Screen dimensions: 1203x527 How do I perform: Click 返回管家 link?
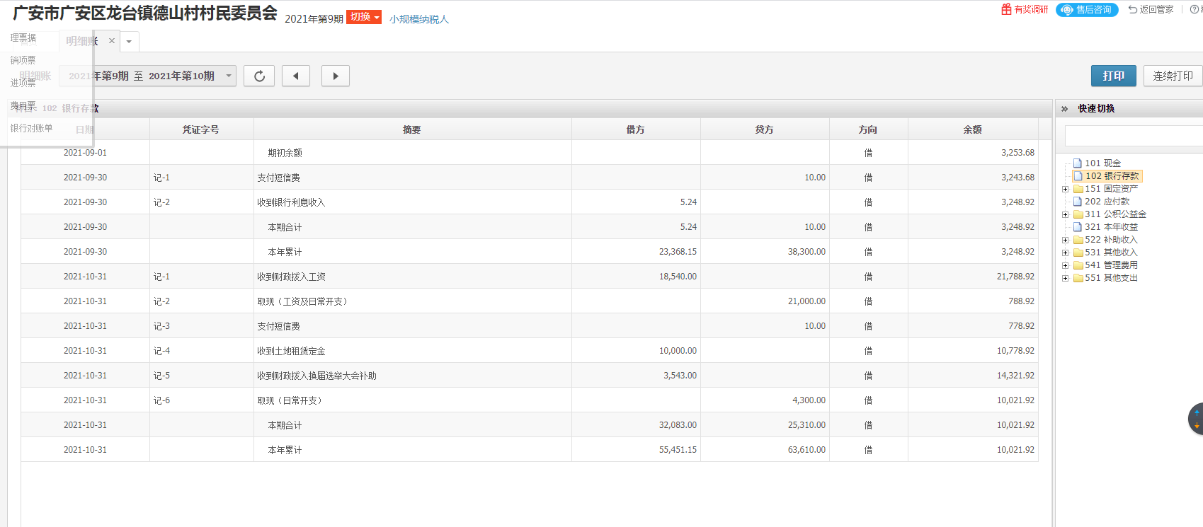pyautogui.click(x=1151, y=9)
